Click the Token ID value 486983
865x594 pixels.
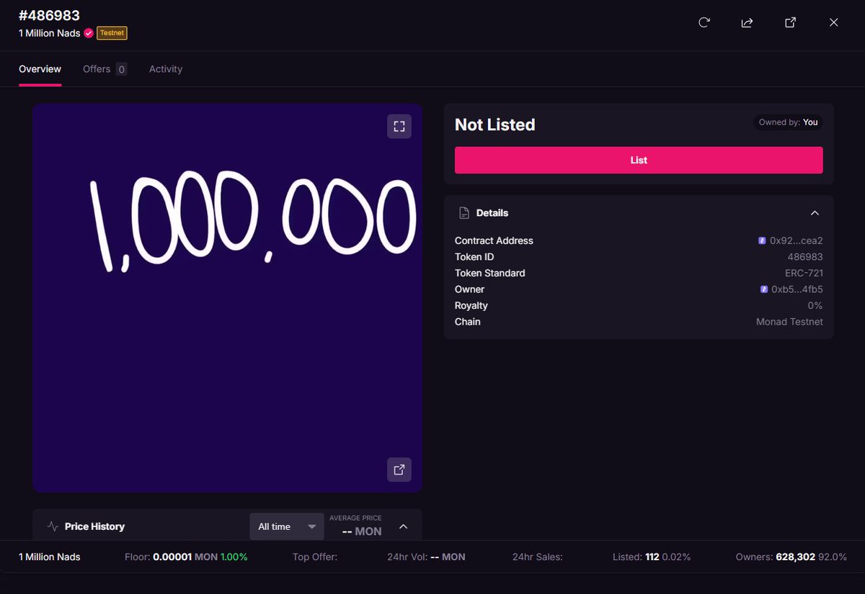click(805, 257)
